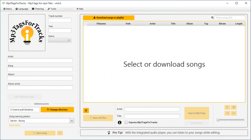The width and height of the screenshot is (251, 140).
Task: Sort by the Path column header
Action: point(128,24)
